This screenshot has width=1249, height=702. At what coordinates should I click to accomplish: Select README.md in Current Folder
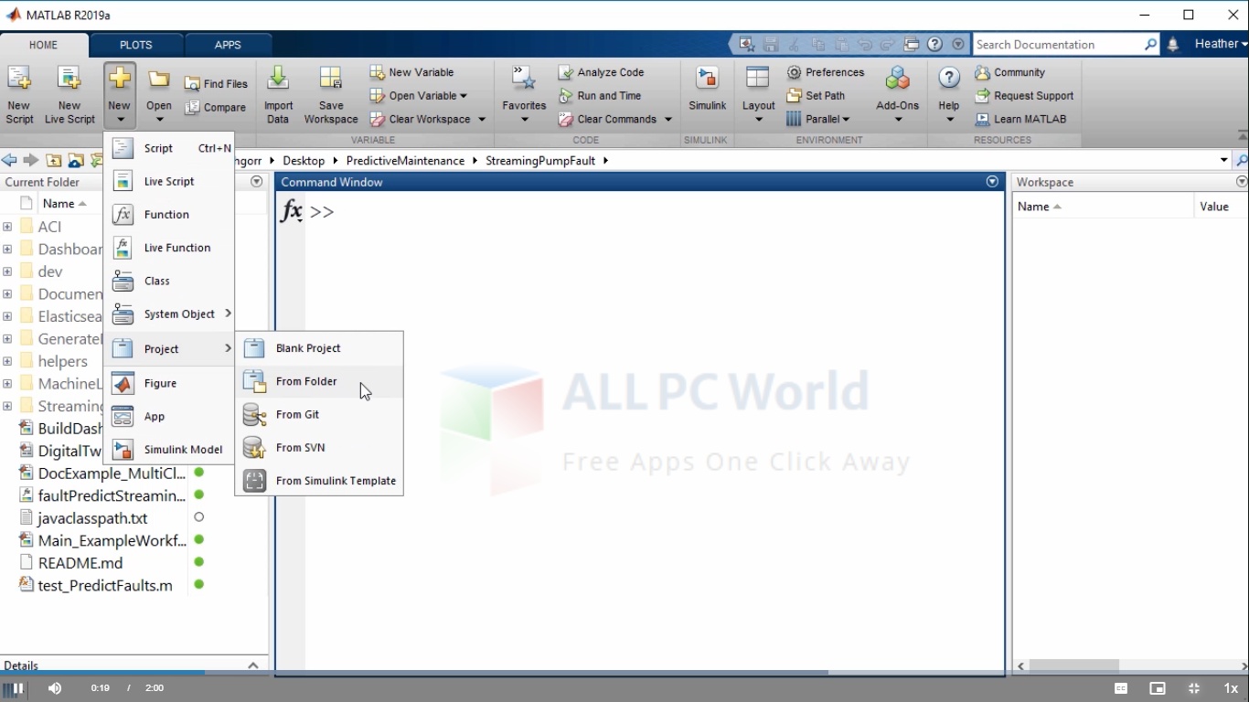point(80,563)
